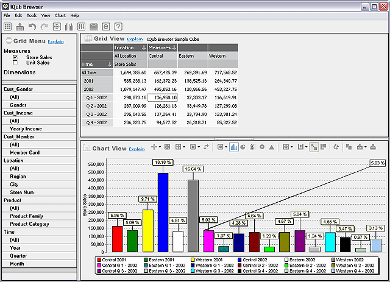390x282 pixels.
Task: Click the undo arrow in the toolbar
Action: [32, 26]
